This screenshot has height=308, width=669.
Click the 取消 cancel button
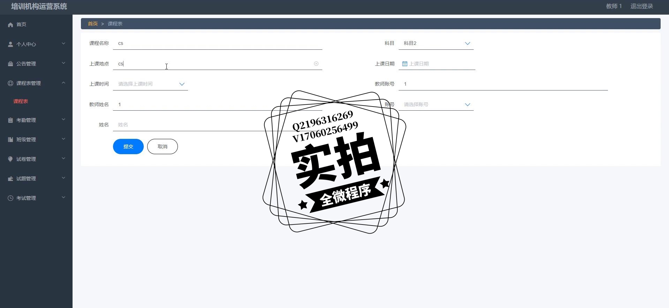[163, 147]
